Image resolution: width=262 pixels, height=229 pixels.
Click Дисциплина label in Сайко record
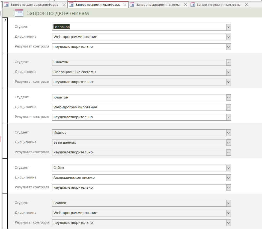tap(25, 177)
